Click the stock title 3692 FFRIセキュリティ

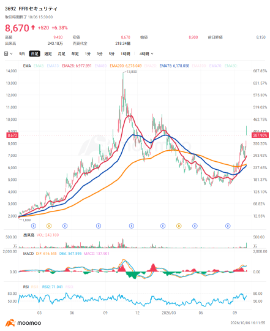click(x=31, y=9)
